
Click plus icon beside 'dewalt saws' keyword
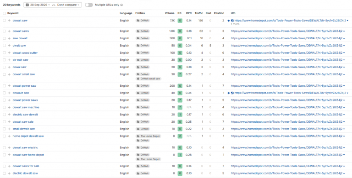(x=9, y=31)
